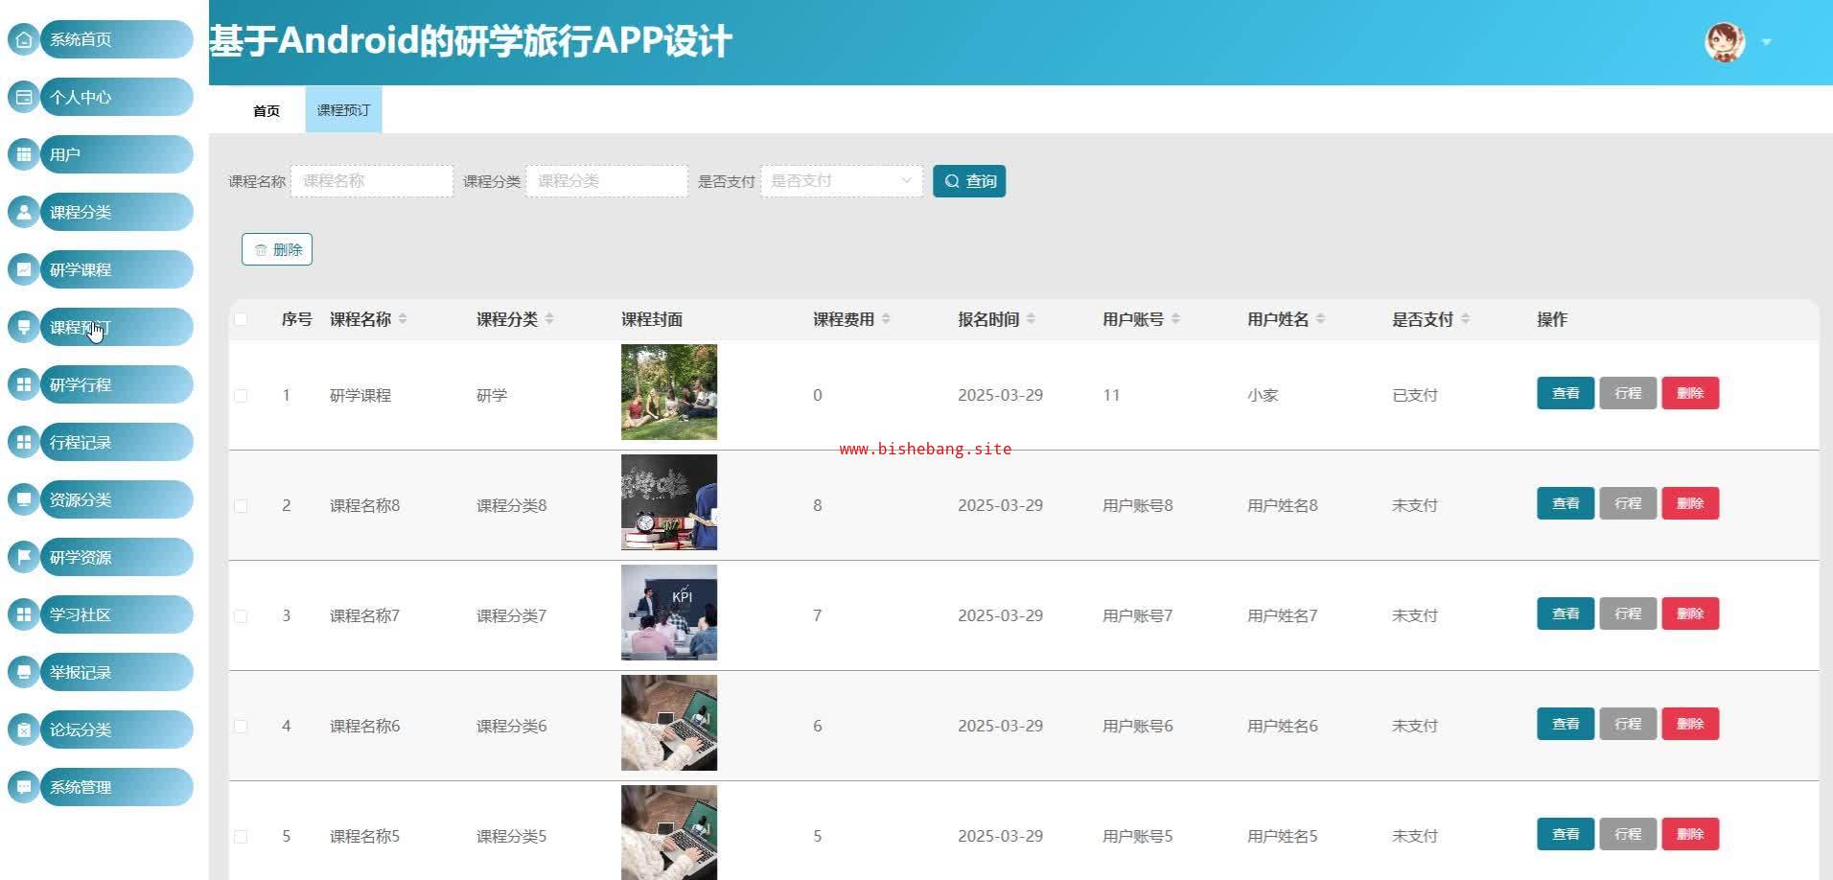Open 学习社区 in the sidebar
This screenshot has width=1833, height=880.
pos(116,614)
